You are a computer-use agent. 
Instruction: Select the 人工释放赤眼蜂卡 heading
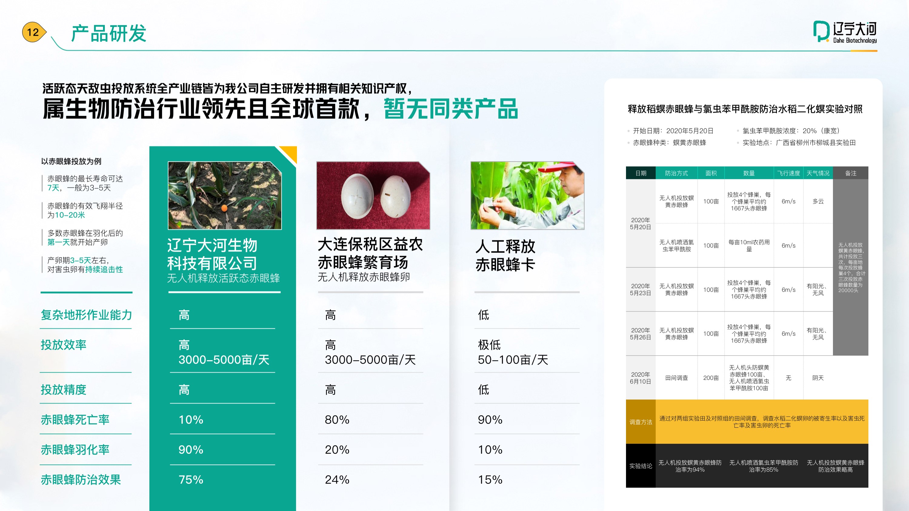click(505, 255)
